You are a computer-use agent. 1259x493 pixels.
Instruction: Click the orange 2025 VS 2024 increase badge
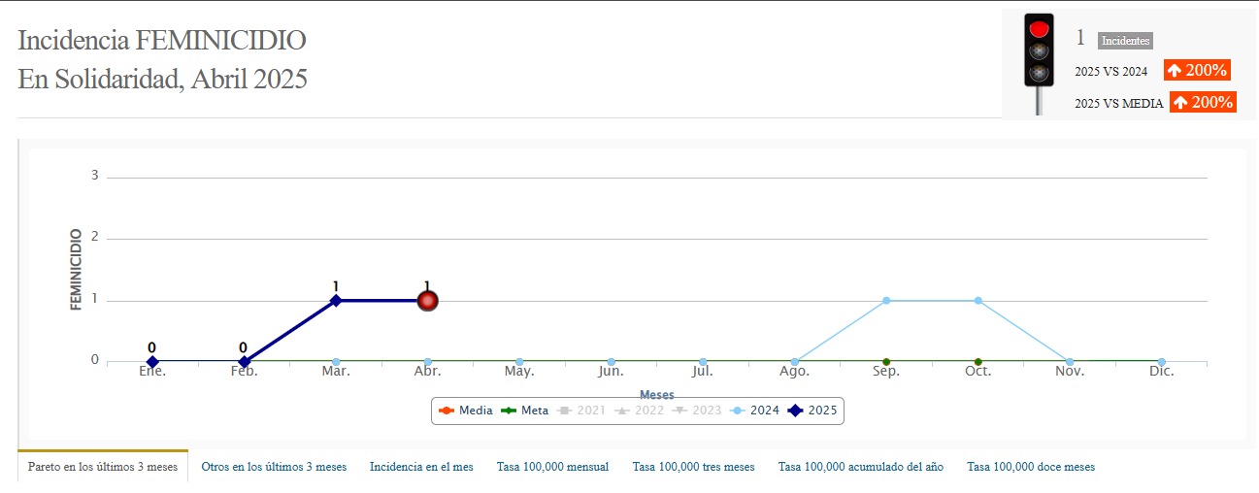coord(1197,70)
